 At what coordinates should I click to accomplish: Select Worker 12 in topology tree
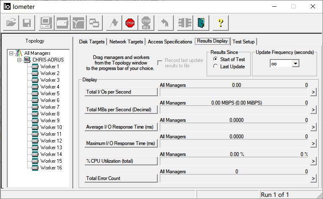(51, 141)
